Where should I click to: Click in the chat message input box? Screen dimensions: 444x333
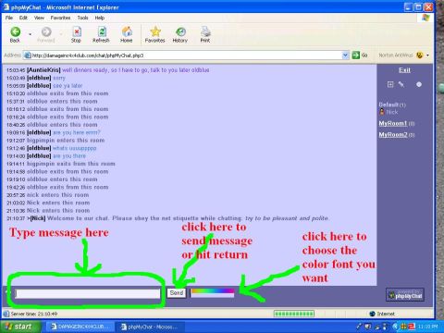tap(88, 293)
